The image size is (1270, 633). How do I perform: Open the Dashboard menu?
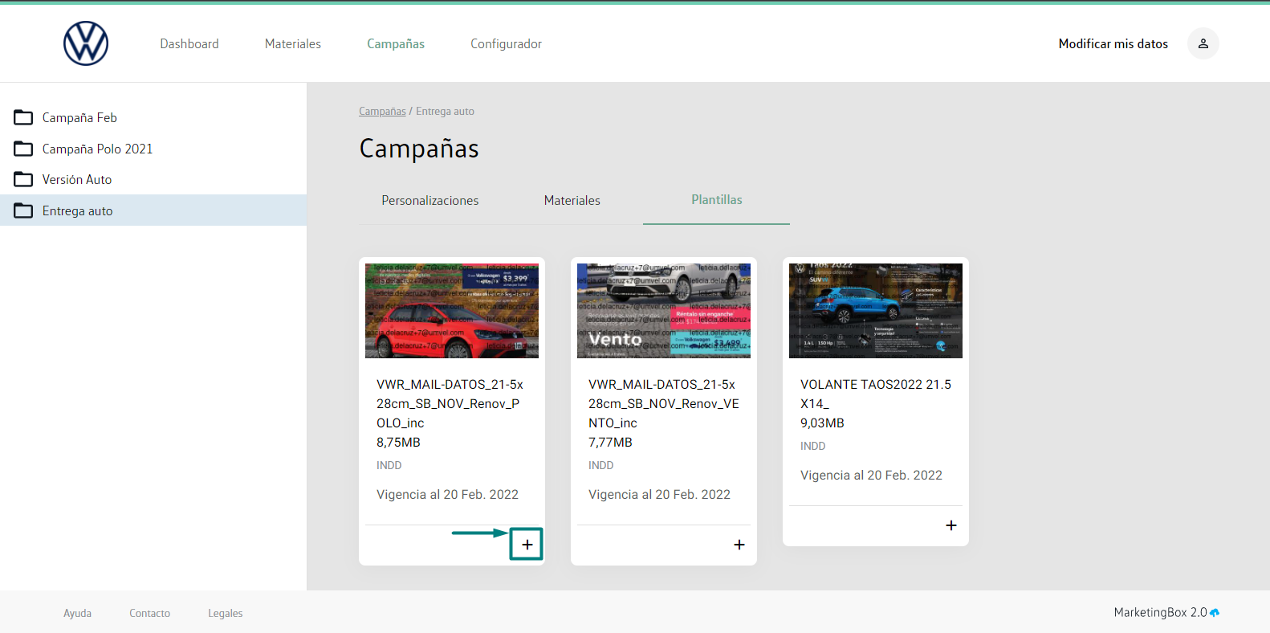(x=189, y=43)
